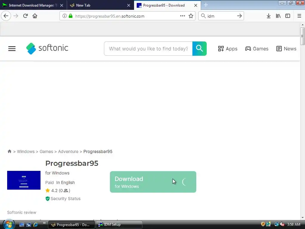The height and width of the screenshot is (229, 305).
Task: Click the Download for Windows button
Action: [153, 182]
